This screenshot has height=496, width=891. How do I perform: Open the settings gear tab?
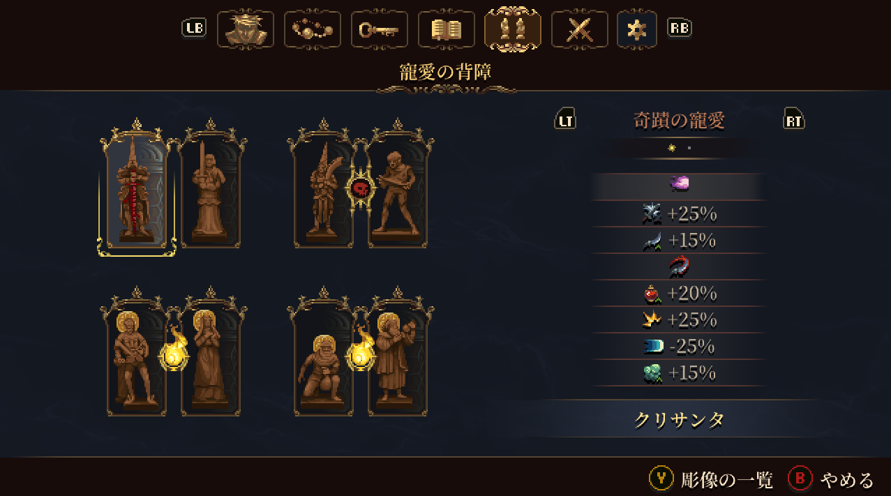[x=637, y=29]
